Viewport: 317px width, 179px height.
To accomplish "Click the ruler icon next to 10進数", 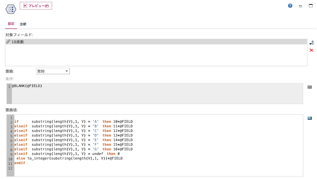I will 8,42.
